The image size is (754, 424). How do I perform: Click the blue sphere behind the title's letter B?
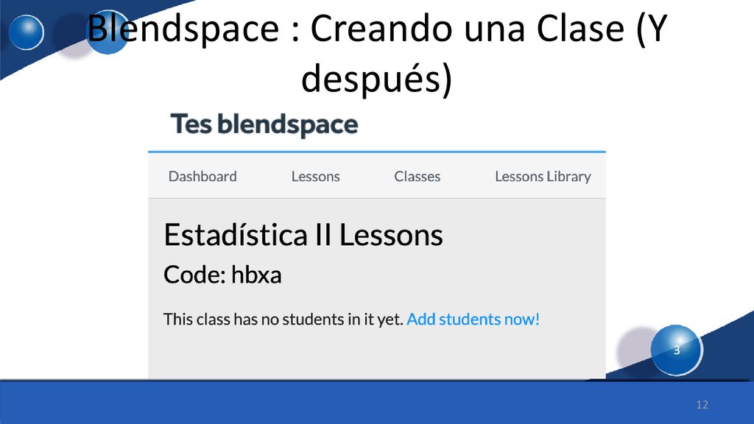[x=107, y=32]
